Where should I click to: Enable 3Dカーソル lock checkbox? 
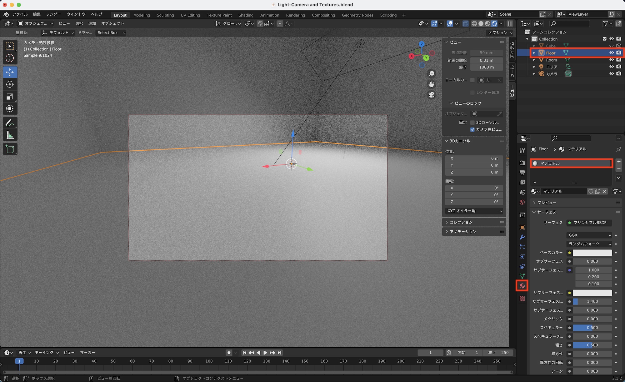click(x=472, y=123)
